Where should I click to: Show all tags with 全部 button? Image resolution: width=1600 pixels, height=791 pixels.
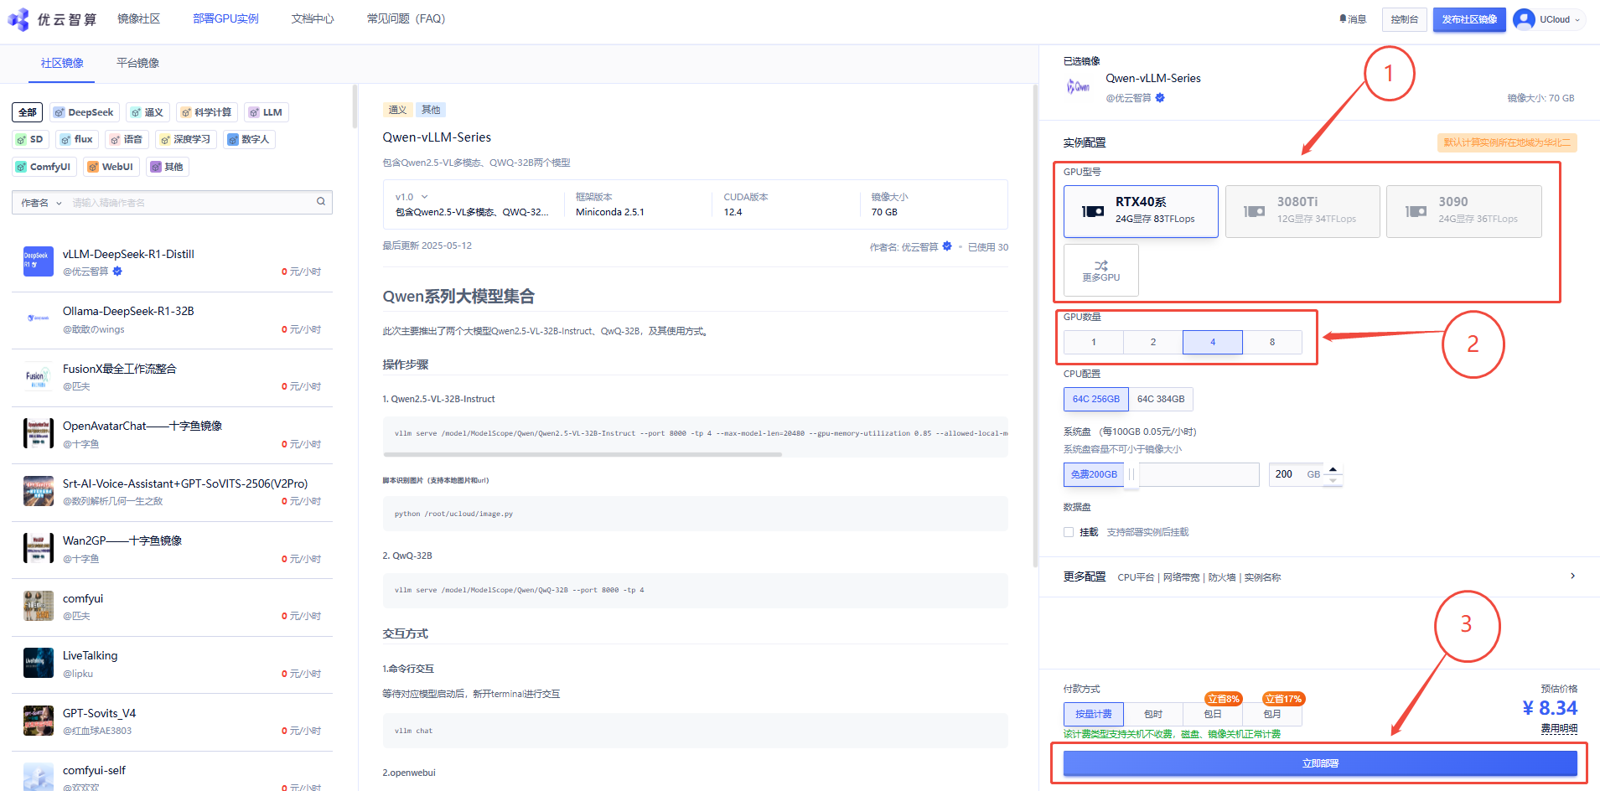coord(27,112)
